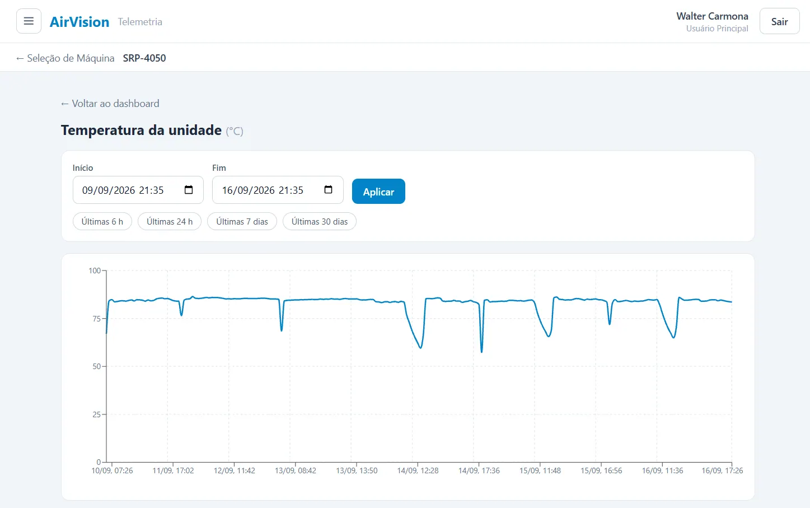810x508 pixels.
Task: Click x-axis label 13/09, 13:50
Action: 357,471
